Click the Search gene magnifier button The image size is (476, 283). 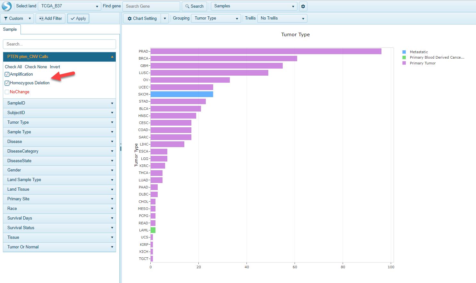[x=194, y=6]
